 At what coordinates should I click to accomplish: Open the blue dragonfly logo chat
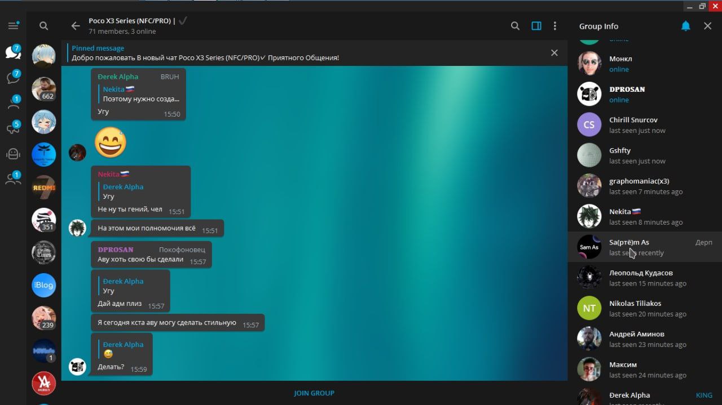click(x=44, y=155)
